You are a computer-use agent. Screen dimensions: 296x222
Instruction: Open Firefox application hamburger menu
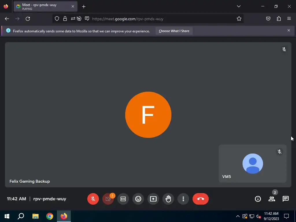pos(289,18)
